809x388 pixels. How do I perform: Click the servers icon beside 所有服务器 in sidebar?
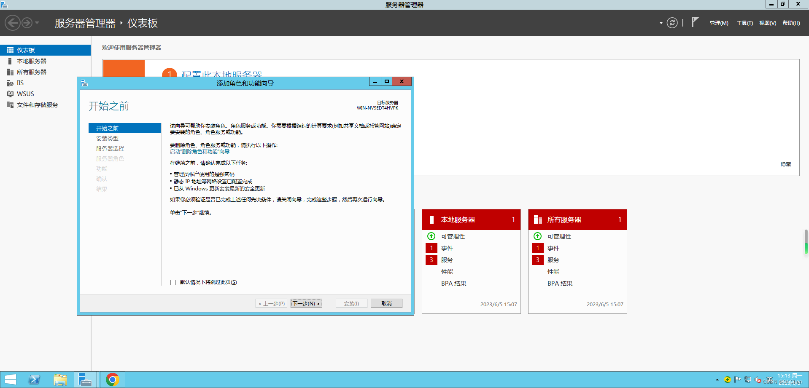pyautogui.click(x=10, y=72)
